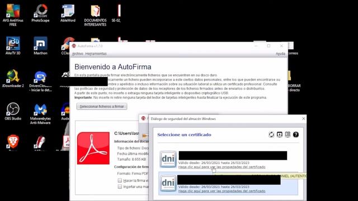The width and height of the screenshot is (358, 201).
Task: Open DOCUMENTOS INTERESANTES folder
Action: point(95,15)
